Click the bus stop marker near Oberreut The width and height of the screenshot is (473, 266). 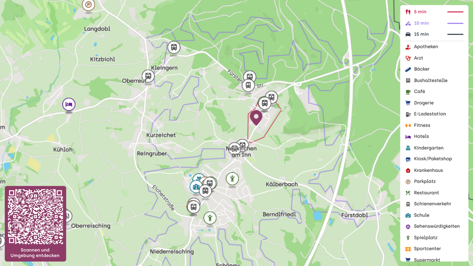point(148,76)
